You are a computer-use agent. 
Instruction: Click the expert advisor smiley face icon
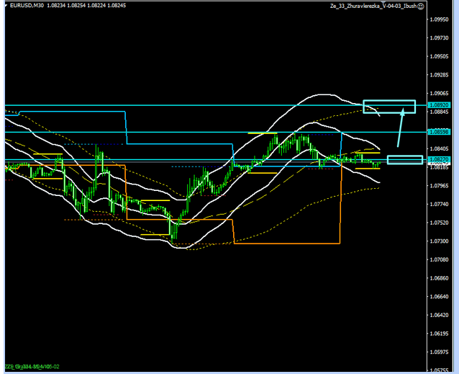pos(420,6)
